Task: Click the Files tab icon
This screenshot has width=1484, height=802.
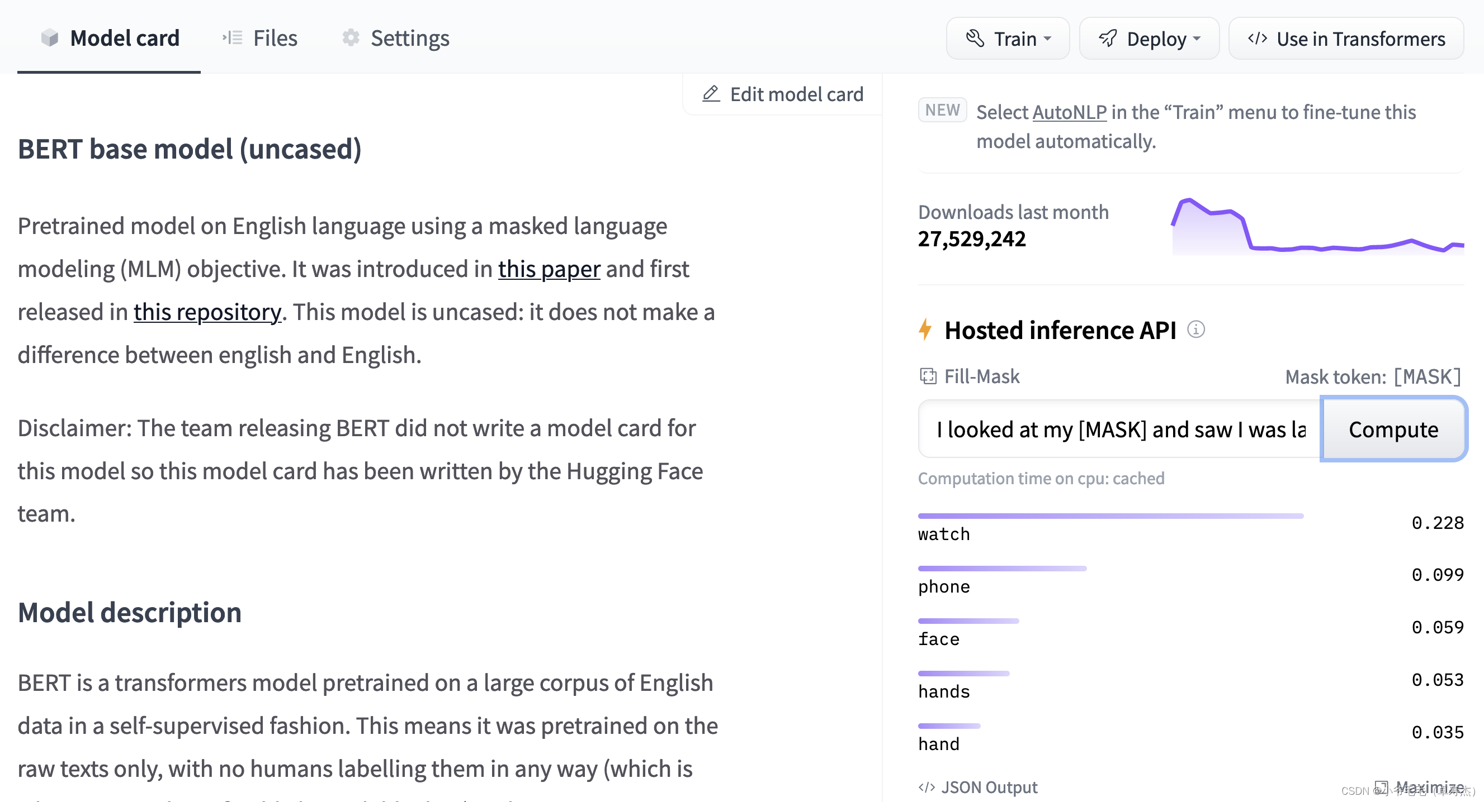Action: (231, 36)
